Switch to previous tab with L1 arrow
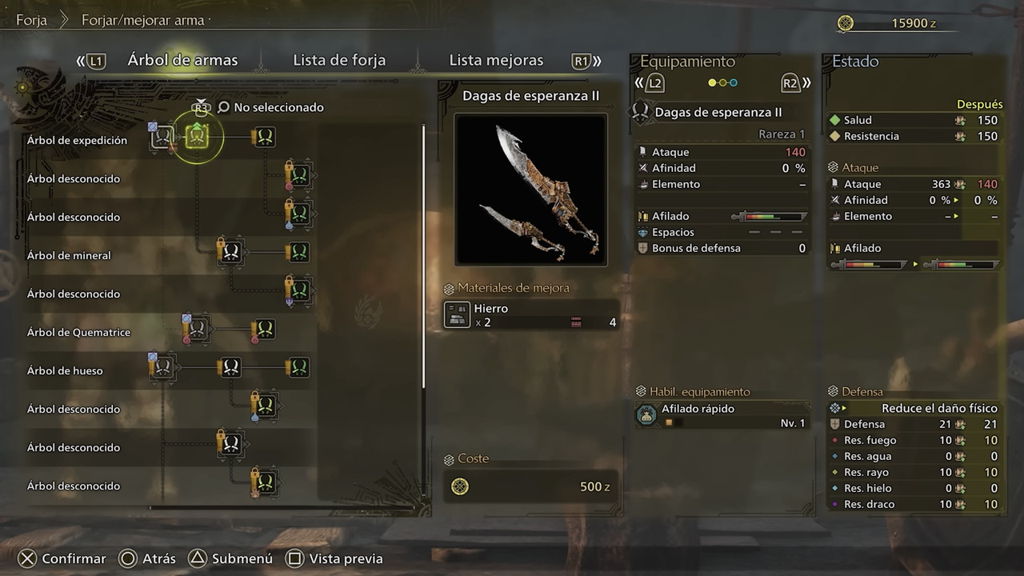This screenshot has height=576, width=1024. (x=90, y=61)
